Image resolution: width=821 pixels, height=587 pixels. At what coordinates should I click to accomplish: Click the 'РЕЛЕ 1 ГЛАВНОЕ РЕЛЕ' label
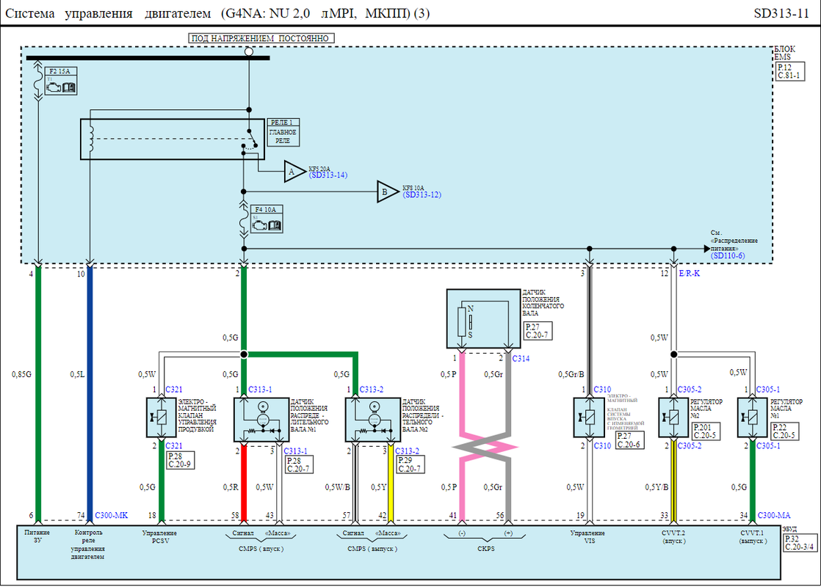pos(283,132)
